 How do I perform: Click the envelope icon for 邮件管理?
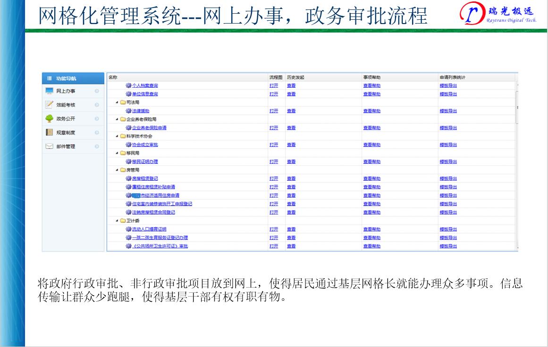coord(49,146)
